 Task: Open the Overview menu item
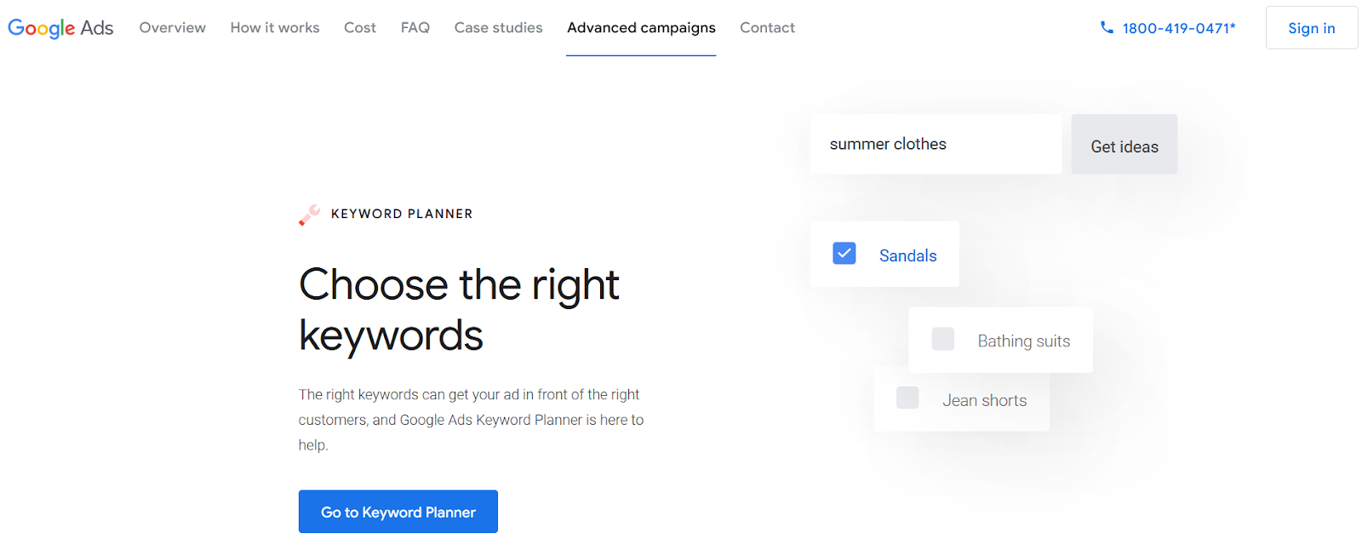(173, 28)
